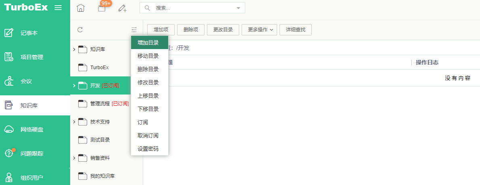Screen dimensions: 480x185
Task: Expand the 技术支持 tree folder
Action: point(74,122)
